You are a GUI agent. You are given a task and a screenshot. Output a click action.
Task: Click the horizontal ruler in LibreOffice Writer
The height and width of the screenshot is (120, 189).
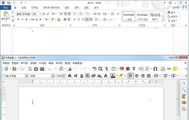[x=91, y=82]
